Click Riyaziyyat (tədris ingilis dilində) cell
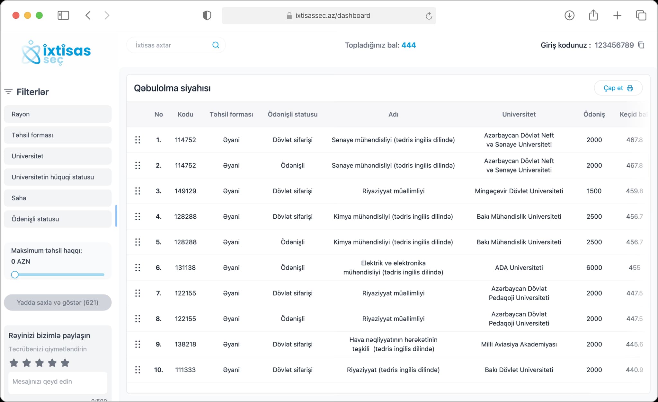The width and height of the screenshot is (658, 402). coord(393,370)
